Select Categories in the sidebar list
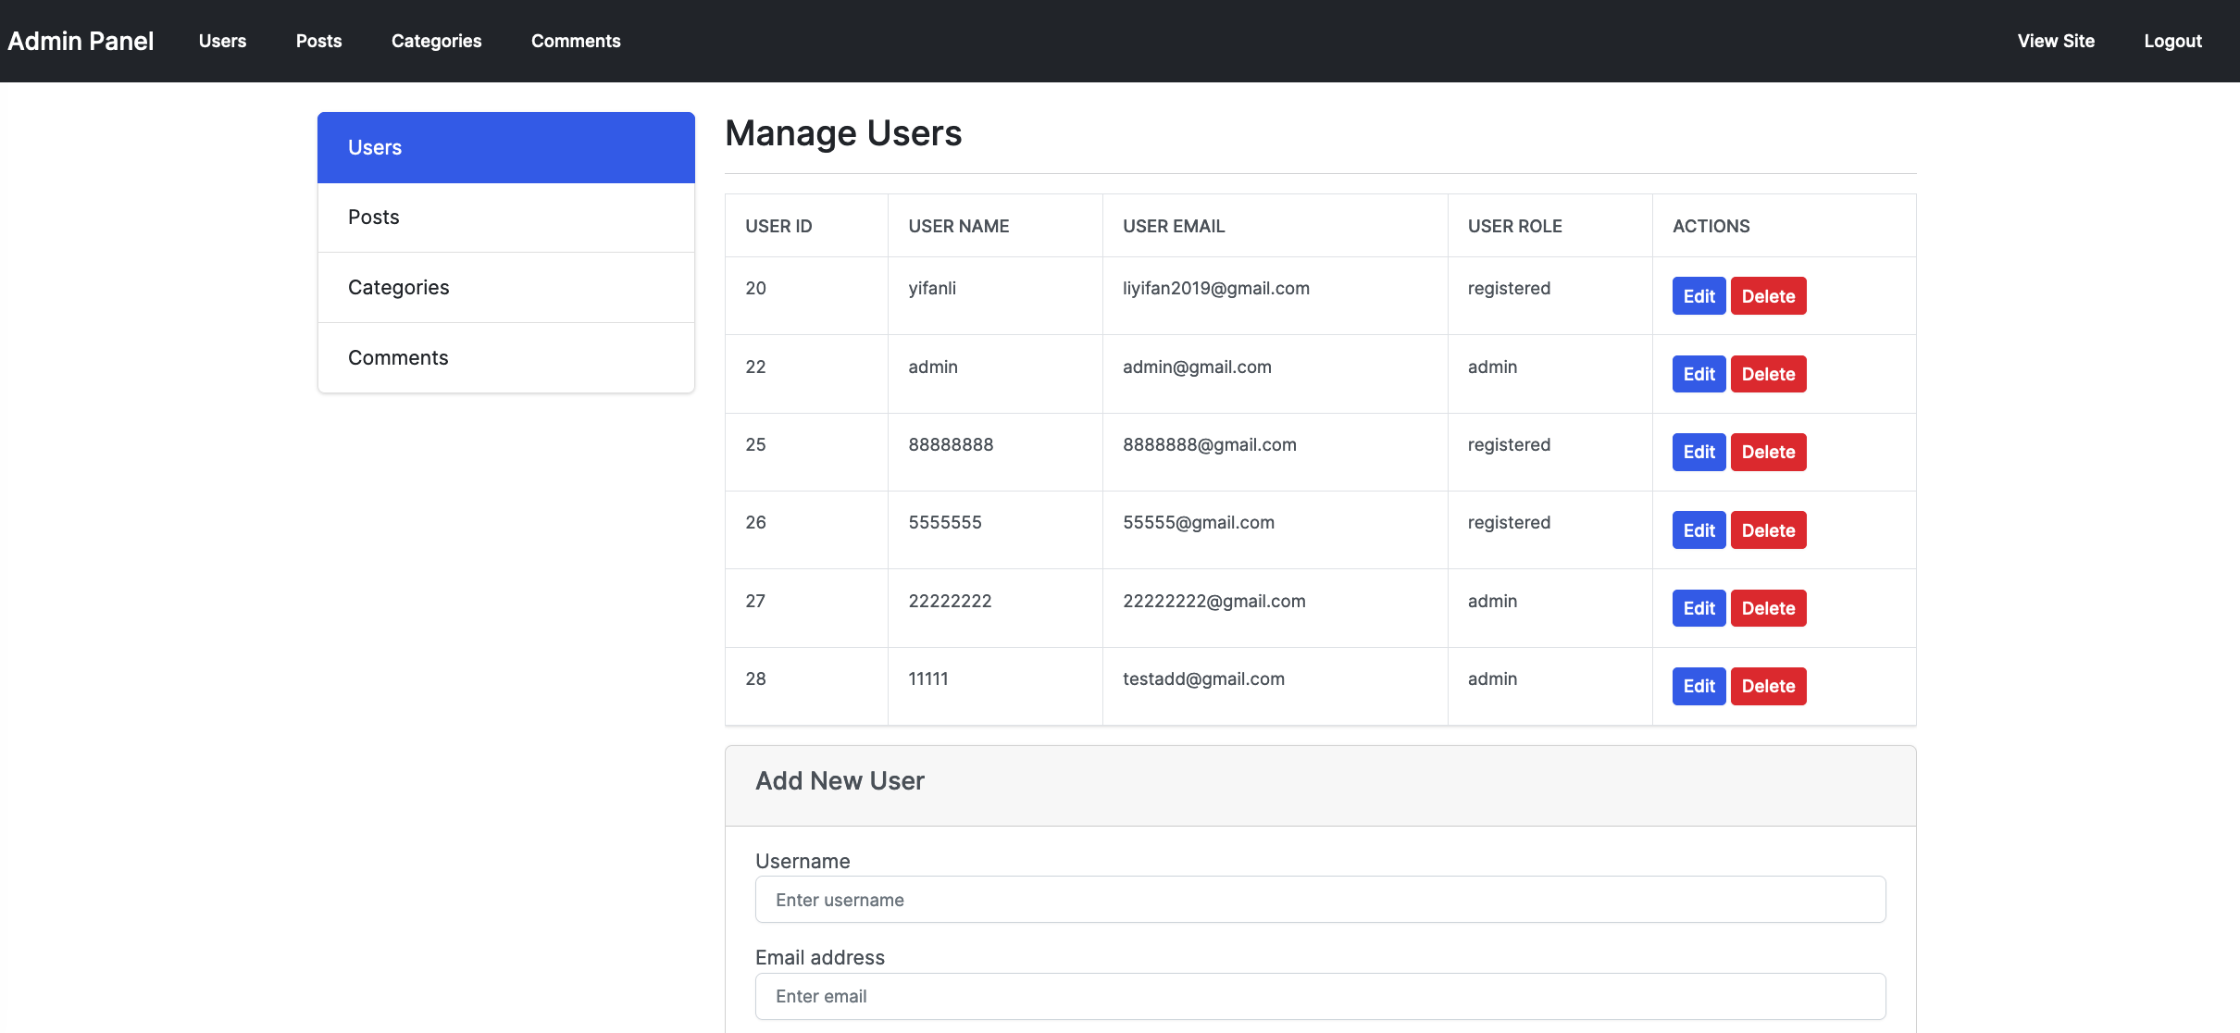Screen dimensions: 2240x1033 pyautogui.click(x=505, y=288)
